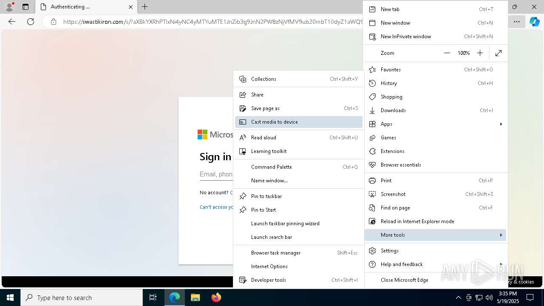Open File Explorer from taskbar
544x306 pixels.
click(195, 297)
